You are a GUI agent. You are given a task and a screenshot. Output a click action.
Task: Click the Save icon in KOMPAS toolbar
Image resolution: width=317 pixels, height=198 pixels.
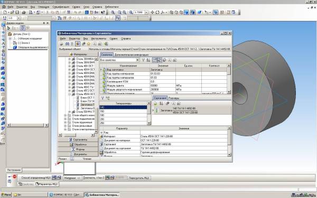[x=17, y=12]
